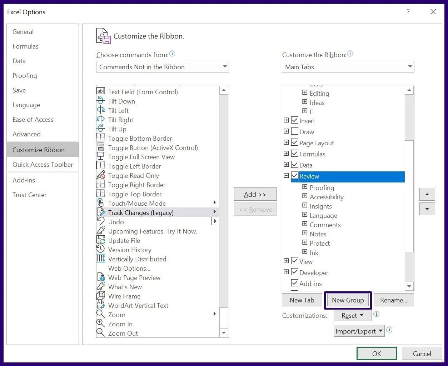Expand the Insights group node

pos(305,205)
